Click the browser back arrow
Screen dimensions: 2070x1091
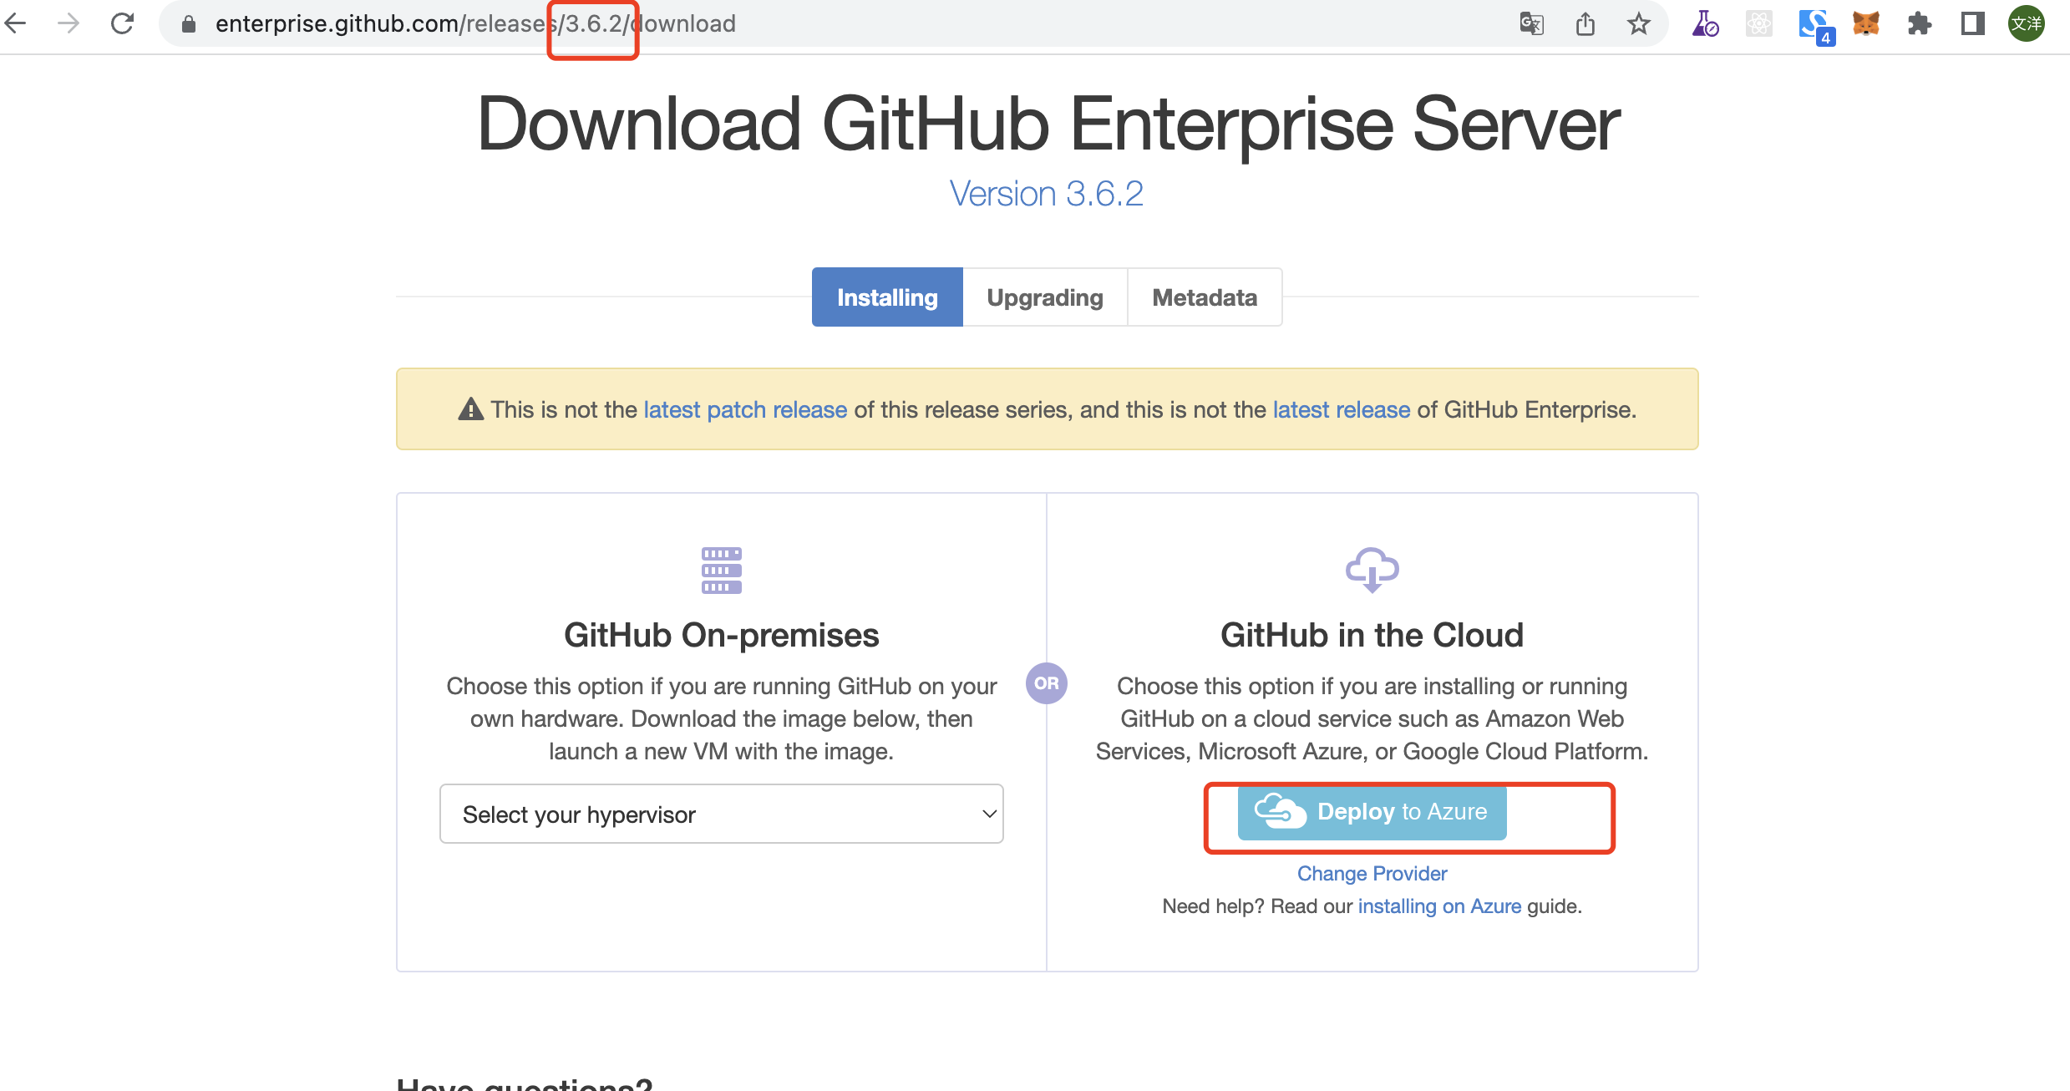click(x=16, y=23)
